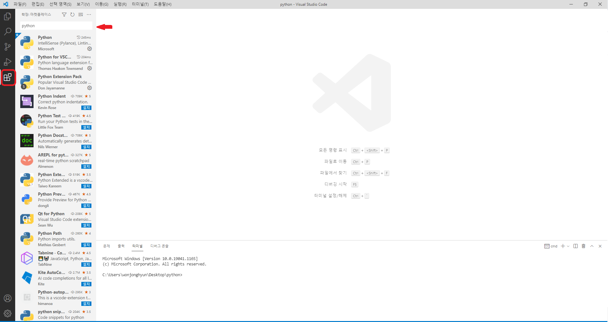Filter extensions with the funnel icon

pyautogui.click(x=64, y=15)
